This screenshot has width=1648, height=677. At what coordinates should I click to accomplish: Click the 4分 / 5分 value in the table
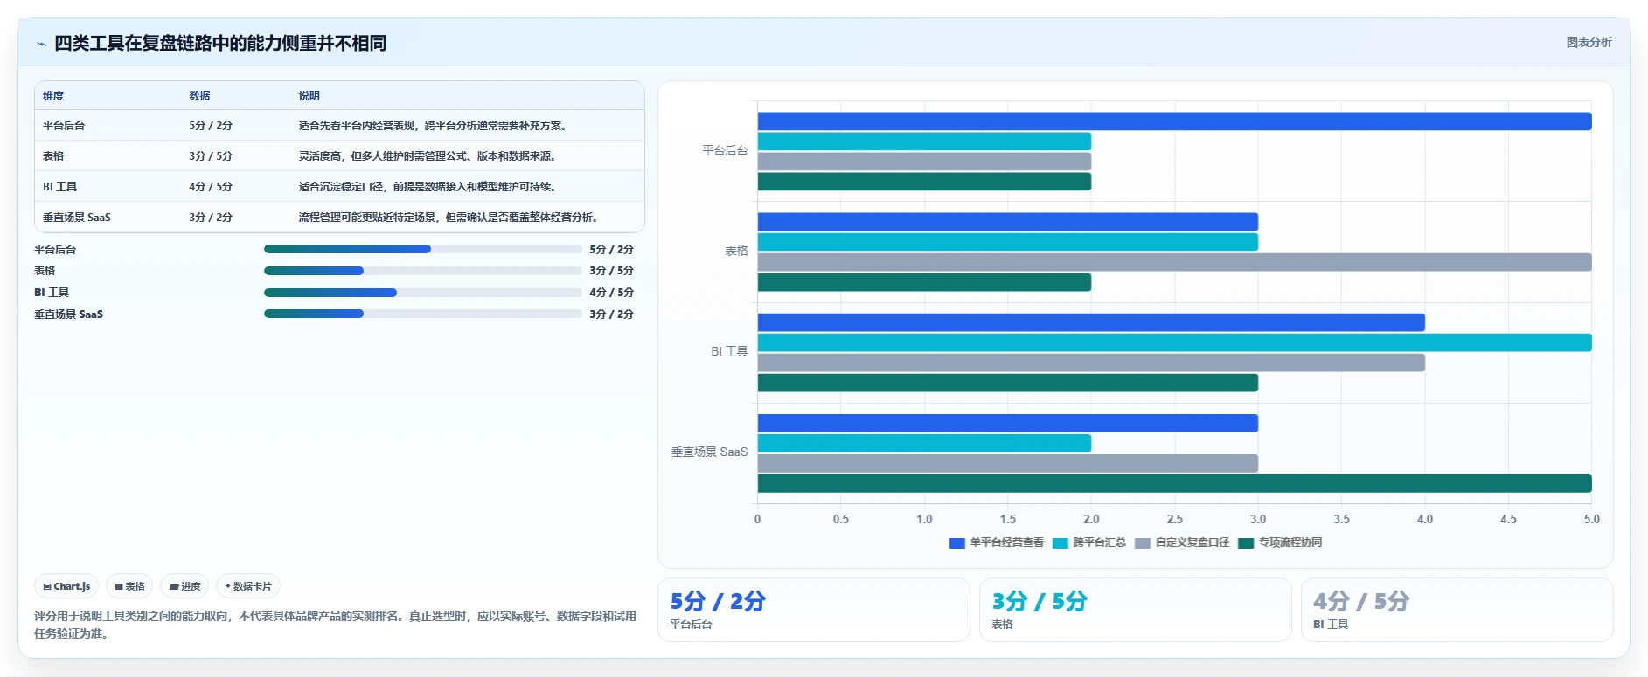coord(211,187)
